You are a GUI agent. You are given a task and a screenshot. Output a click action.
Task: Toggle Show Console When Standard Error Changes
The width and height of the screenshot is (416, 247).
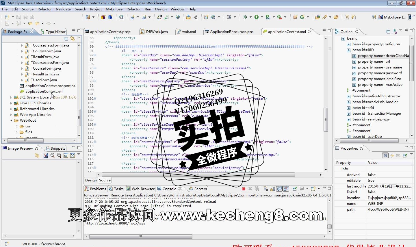click(x=286, y=189)
